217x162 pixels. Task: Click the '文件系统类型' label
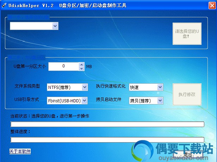point(27,86)
